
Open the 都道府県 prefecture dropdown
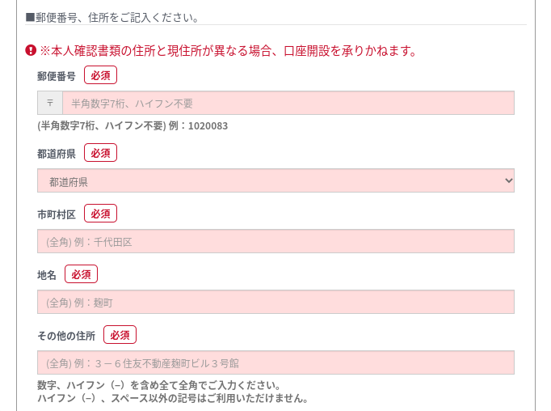click(275, 181)
